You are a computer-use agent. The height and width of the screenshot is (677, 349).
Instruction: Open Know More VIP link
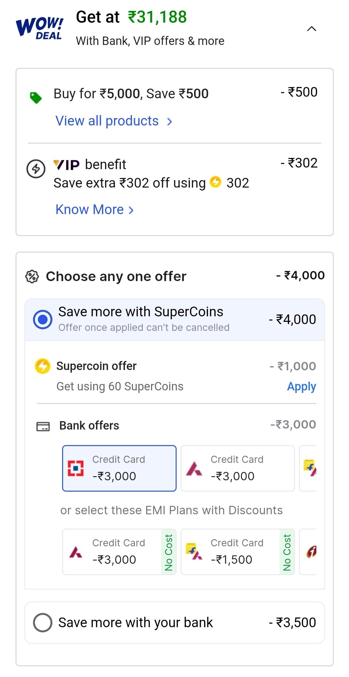tap(90, 210)
